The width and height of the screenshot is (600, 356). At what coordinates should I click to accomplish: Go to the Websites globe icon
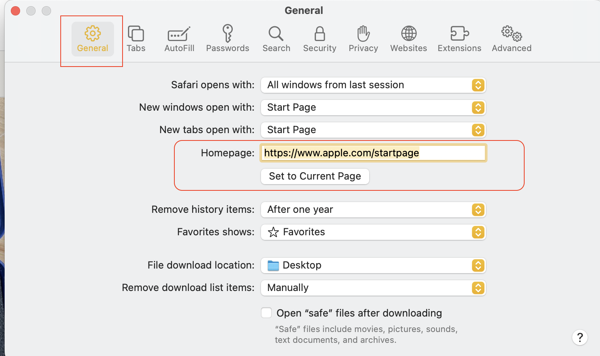(x=408, y=39)
